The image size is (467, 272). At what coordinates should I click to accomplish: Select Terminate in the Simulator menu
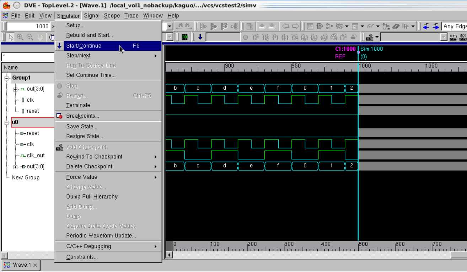tap(78, 105)
